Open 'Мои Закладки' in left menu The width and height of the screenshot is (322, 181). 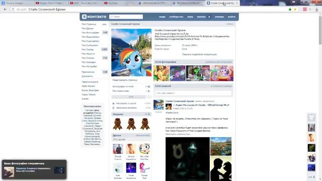click(x=89, y=62)
